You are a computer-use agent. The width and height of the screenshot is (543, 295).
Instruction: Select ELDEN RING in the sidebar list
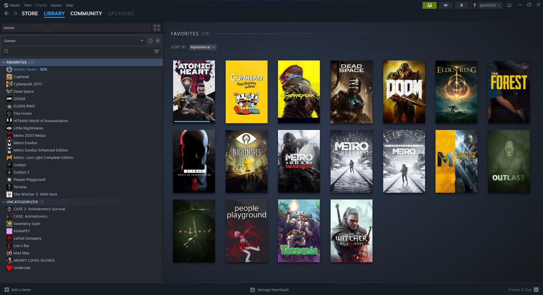pyautogui.click(x=81, y=106)
